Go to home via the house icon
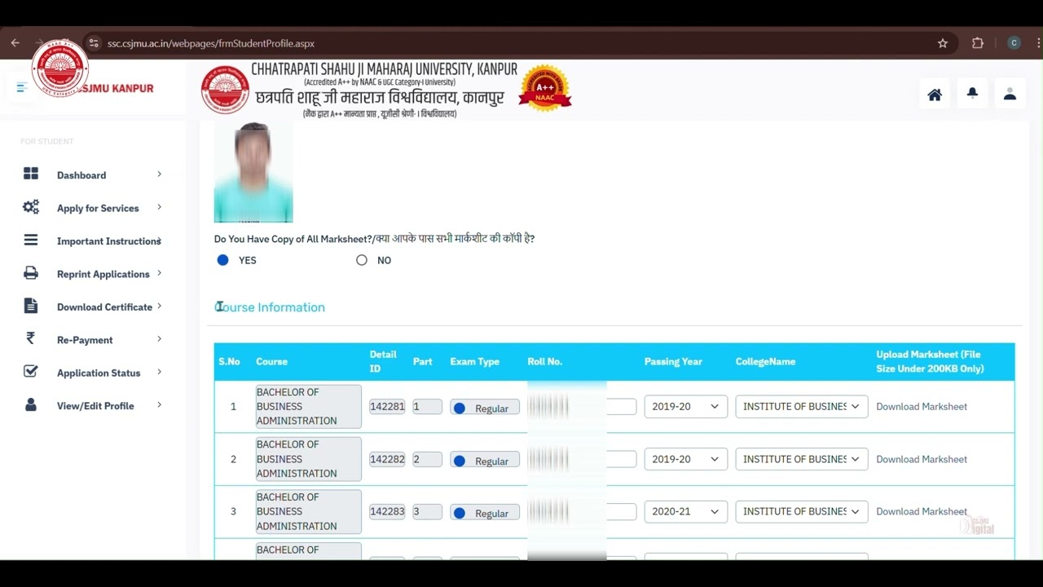This screenshot has height=587, width=1043. tap(935, 95)
